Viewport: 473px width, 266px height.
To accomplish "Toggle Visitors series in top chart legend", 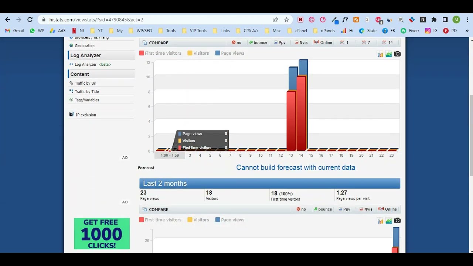I will [x=198, y=53].
